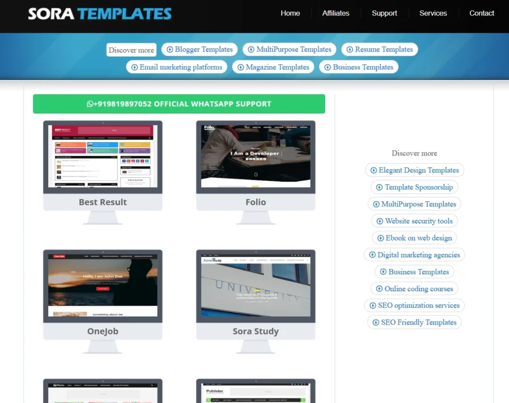Open the Publister template preview thumbnail
The image size is (509, 403).
[x=256, y=393]
